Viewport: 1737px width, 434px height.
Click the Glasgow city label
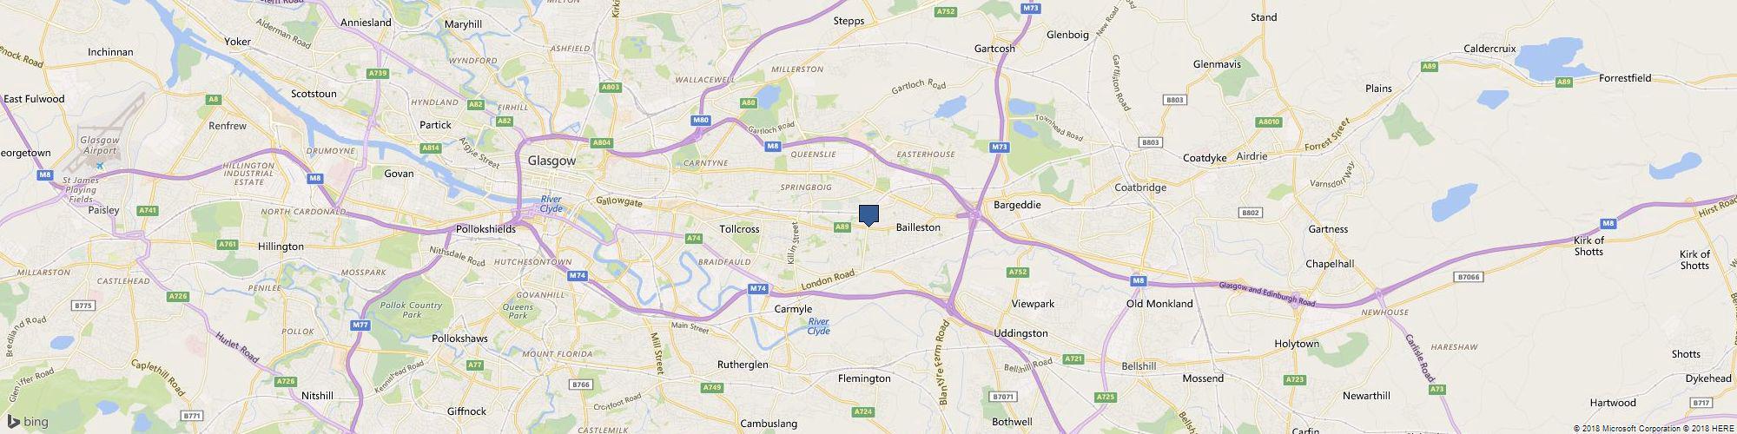(x=551, y=161)
